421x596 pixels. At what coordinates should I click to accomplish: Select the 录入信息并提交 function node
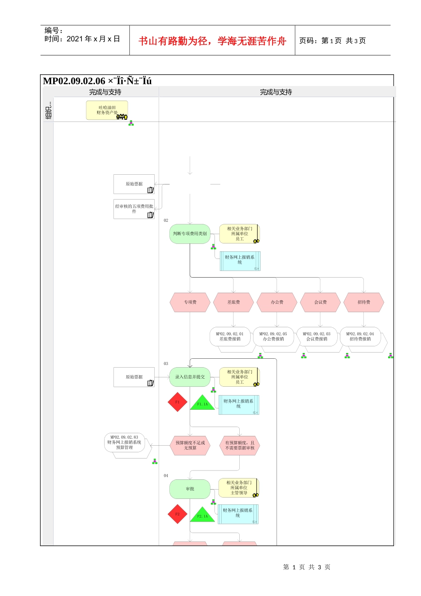[x=190, y=377]
